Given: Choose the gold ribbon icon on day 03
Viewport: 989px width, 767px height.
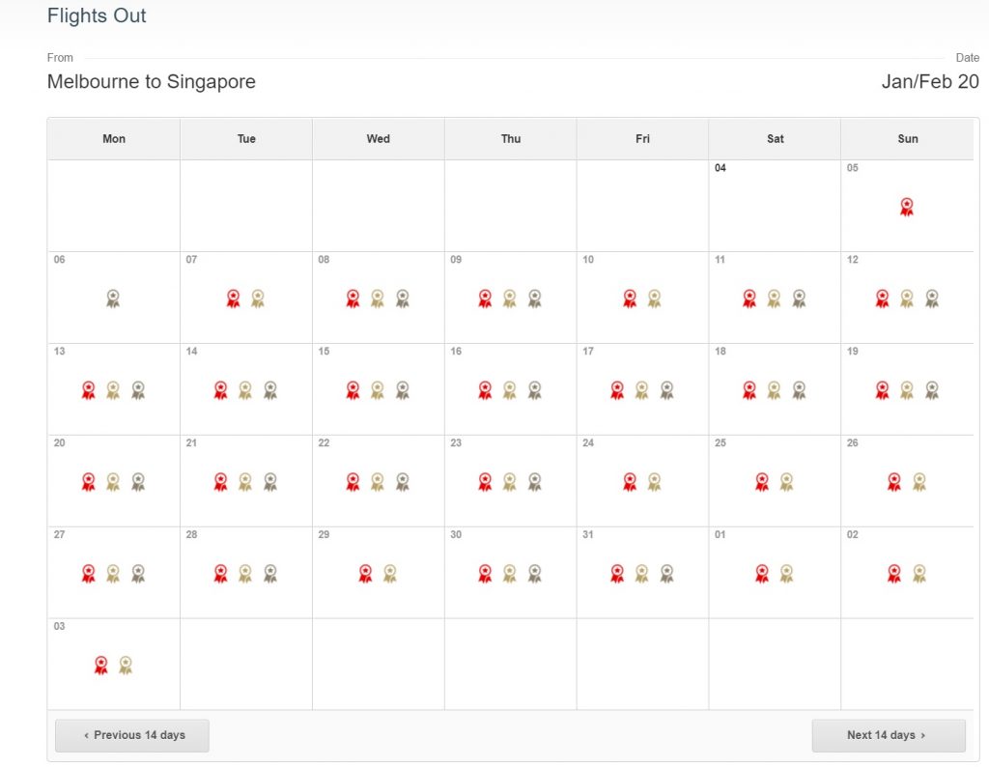Looking at the screenshot, I should pyautogui.click(x=126, y=665).
